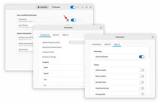
Task: Click Only show followed teams label
Action: tap(52, 47)
